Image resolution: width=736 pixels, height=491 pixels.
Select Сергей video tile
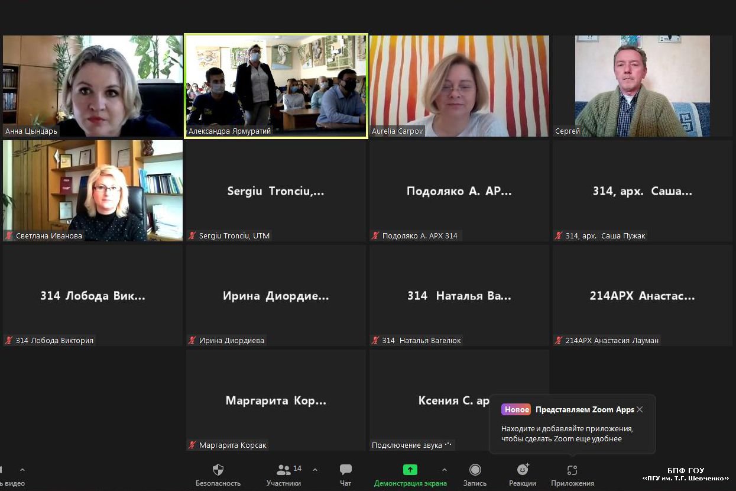[643, 86]
